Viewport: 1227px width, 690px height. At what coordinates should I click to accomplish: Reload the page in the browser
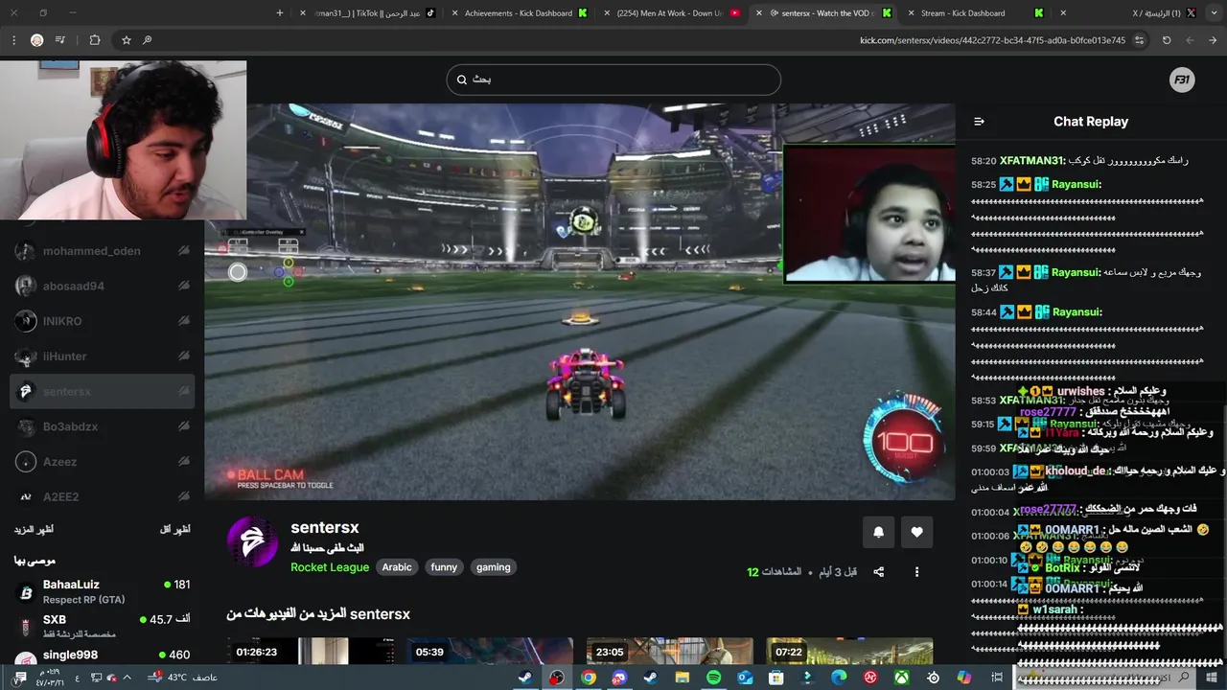coord(1167,40)
